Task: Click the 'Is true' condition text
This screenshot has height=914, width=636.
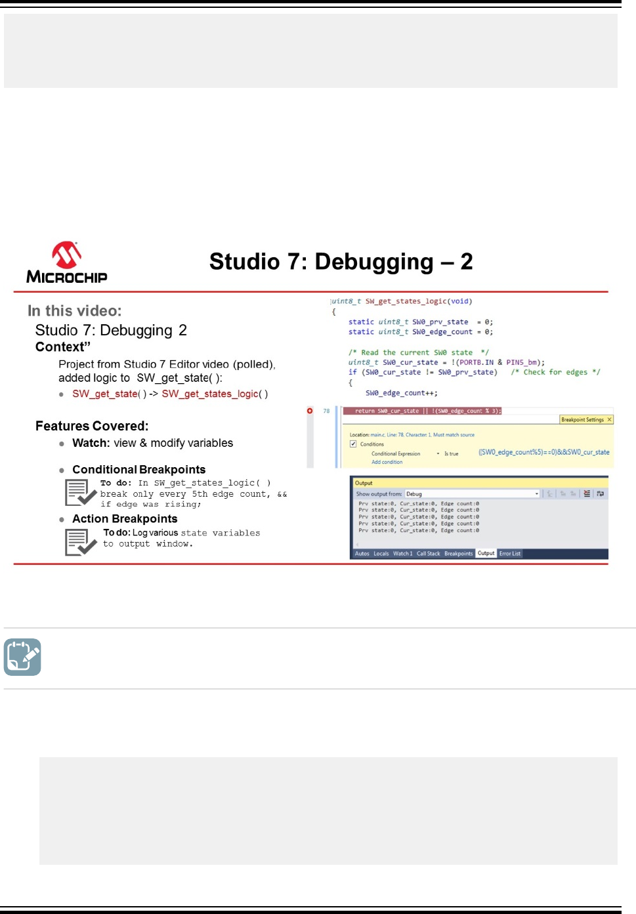Action: coord(452,453)
